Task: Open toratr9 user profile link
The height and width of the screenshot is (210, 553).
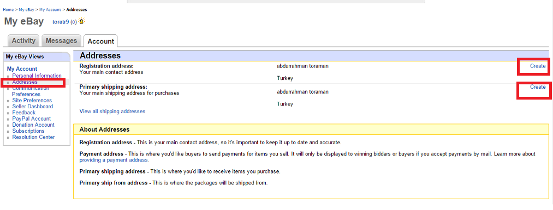Action: 61,22
